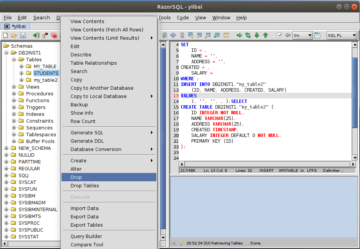The height and width of the screenshot is (249, 360).
Task: Close the yiibai tab using its X box
Action: pyautogui.click(x=7, y=26)
